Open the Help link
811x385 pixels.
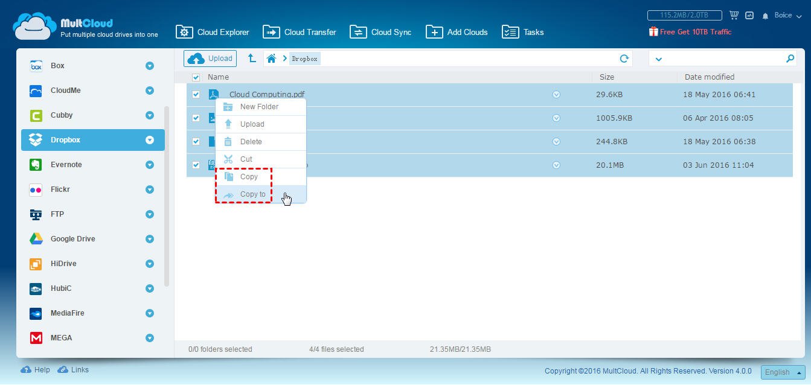(36, 370)
